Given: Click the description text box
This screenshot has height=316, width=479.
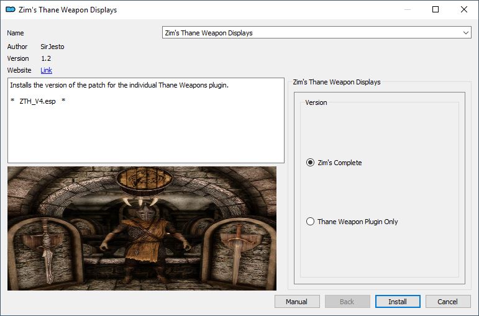Looking at the screenshot, I should 146,120.
